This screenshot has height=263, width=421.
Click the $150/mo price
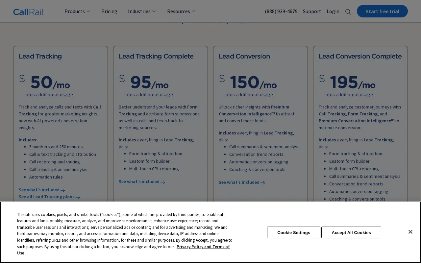248,82
